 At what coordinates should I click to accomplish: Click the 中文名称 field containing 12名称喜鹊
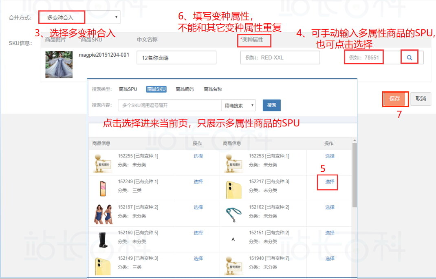[176, 58]
